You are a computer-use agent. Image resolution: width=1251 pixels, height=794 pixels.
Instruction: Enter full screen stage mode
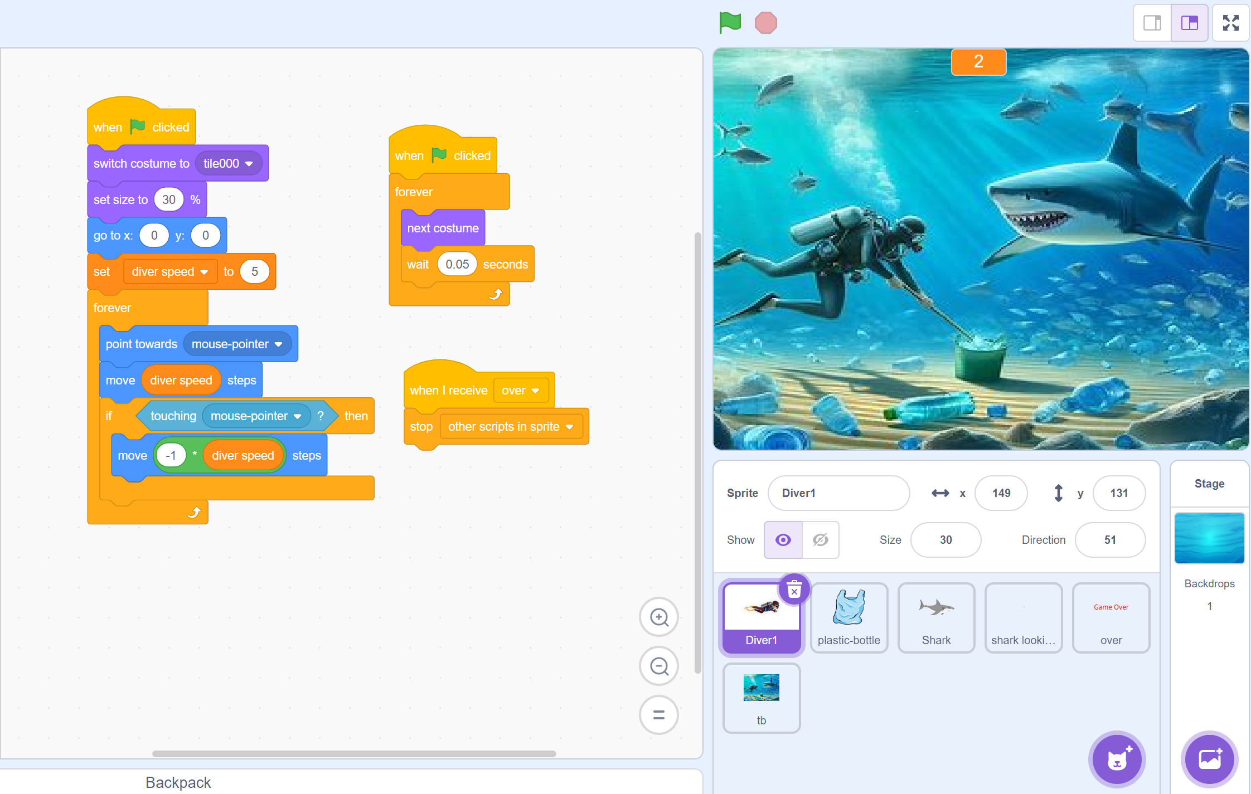[1230, 23]
